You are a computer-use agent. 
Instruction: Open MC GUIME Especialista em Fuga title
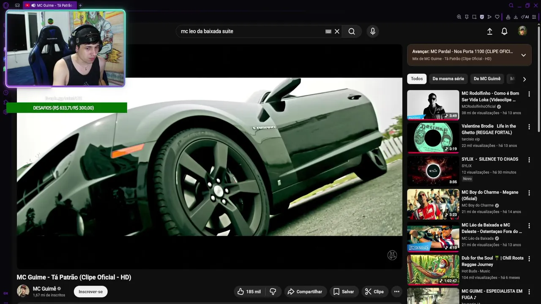coord(492,294)
